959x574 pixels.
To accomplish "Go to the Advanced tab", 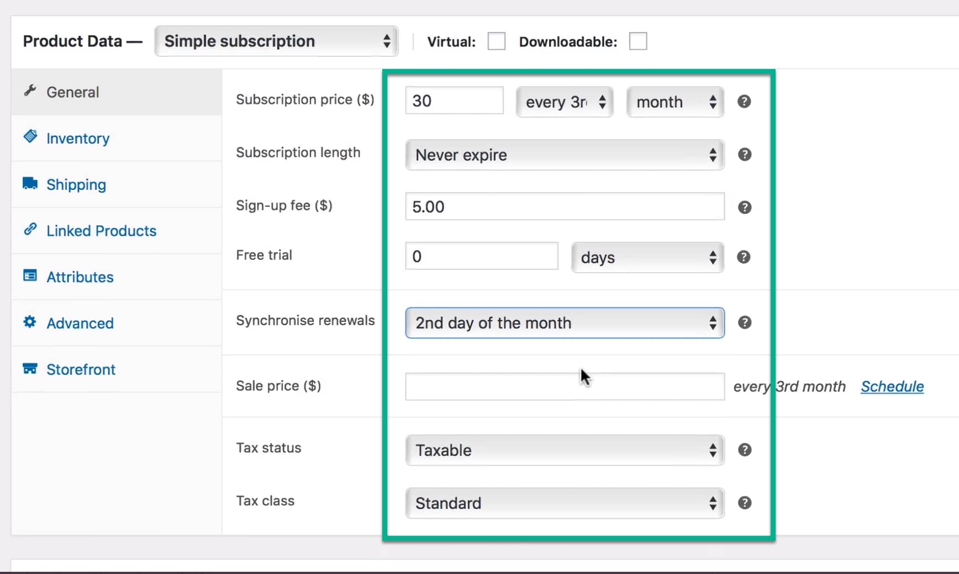I will click(x=80, y=323).
